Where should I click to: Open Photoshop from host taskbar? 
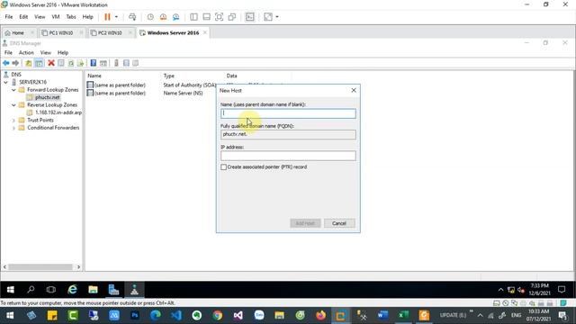pyautogui.click(x=135, y=315)
